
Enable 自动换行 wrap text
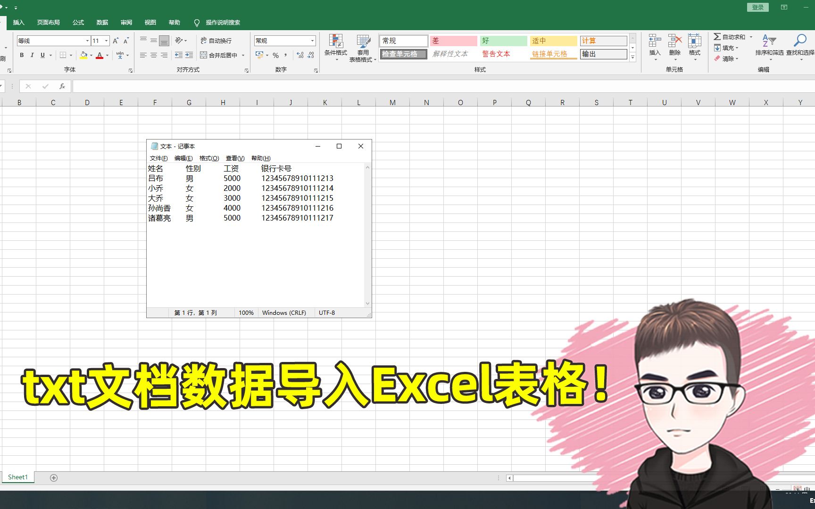pyautogui.click(x=216, y=41)
